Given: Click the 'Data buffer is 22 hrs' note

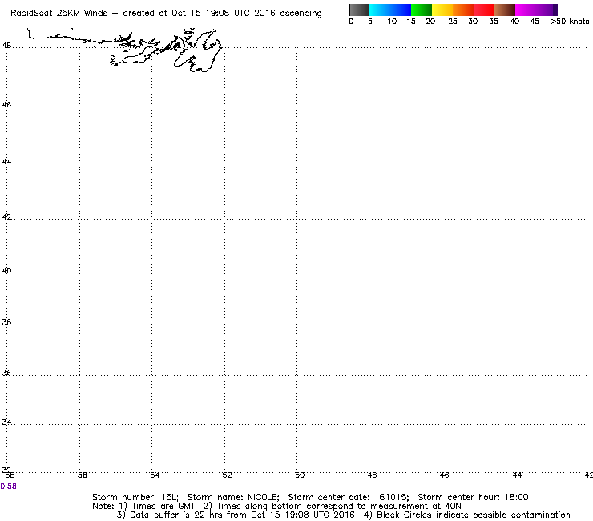Looking at the screenshot, I should [236, 515].
